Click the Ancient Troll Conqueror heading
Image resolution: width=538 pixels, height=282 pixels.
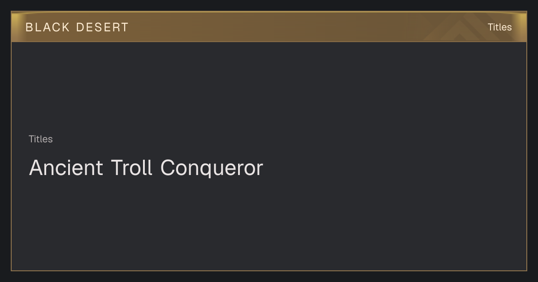(x=146, y=168)
